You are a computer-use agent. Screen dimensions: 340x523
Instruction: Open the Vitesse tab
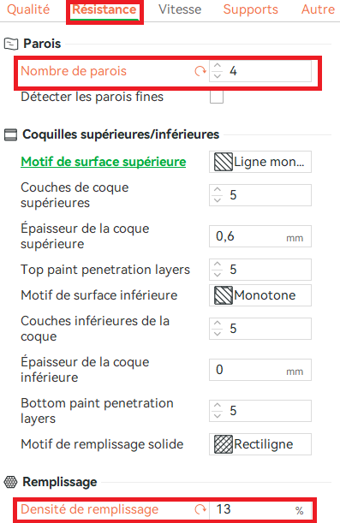[180, 9]
